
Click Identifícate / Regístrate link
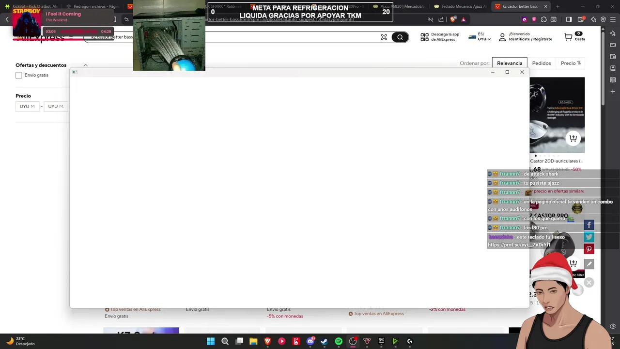pyautogui.click(x=530, y=39)
